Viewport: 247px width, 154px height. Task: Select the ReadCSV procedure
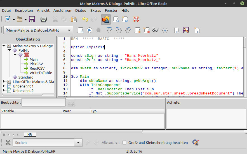click(x=37, y=68)
